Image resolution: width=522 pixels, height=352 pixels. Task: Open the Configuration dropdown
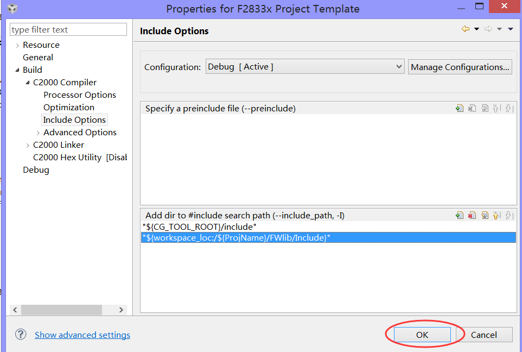pyautogui.click(x=399, y=67)
